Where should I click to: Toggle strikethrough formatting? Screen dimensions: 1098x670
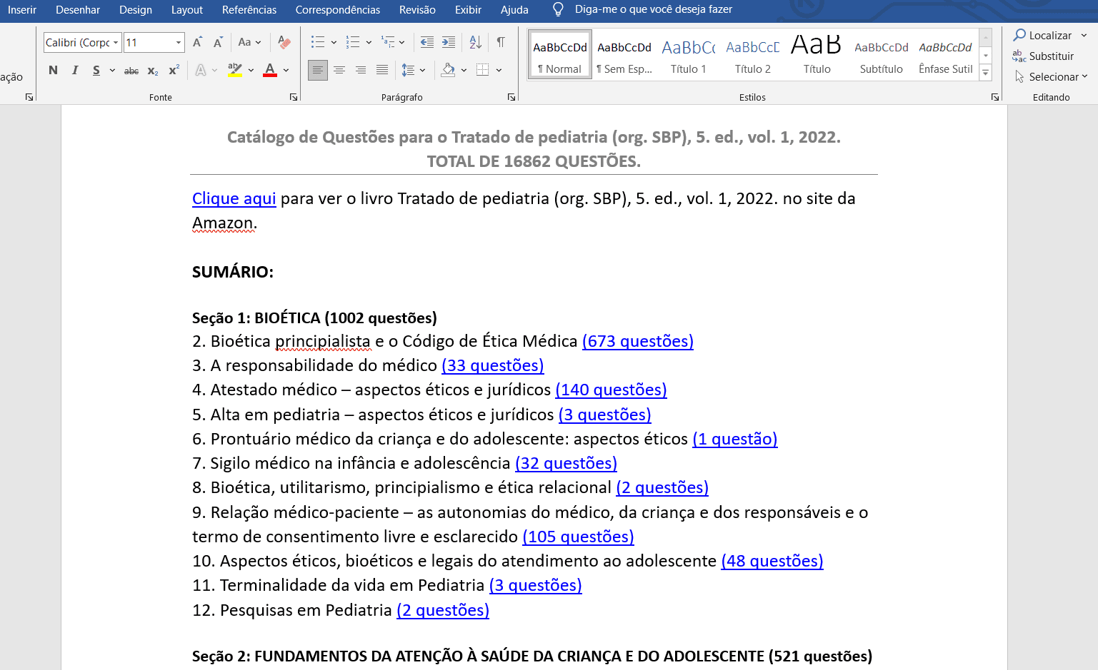pyautogui.click(x=131, y=71)
